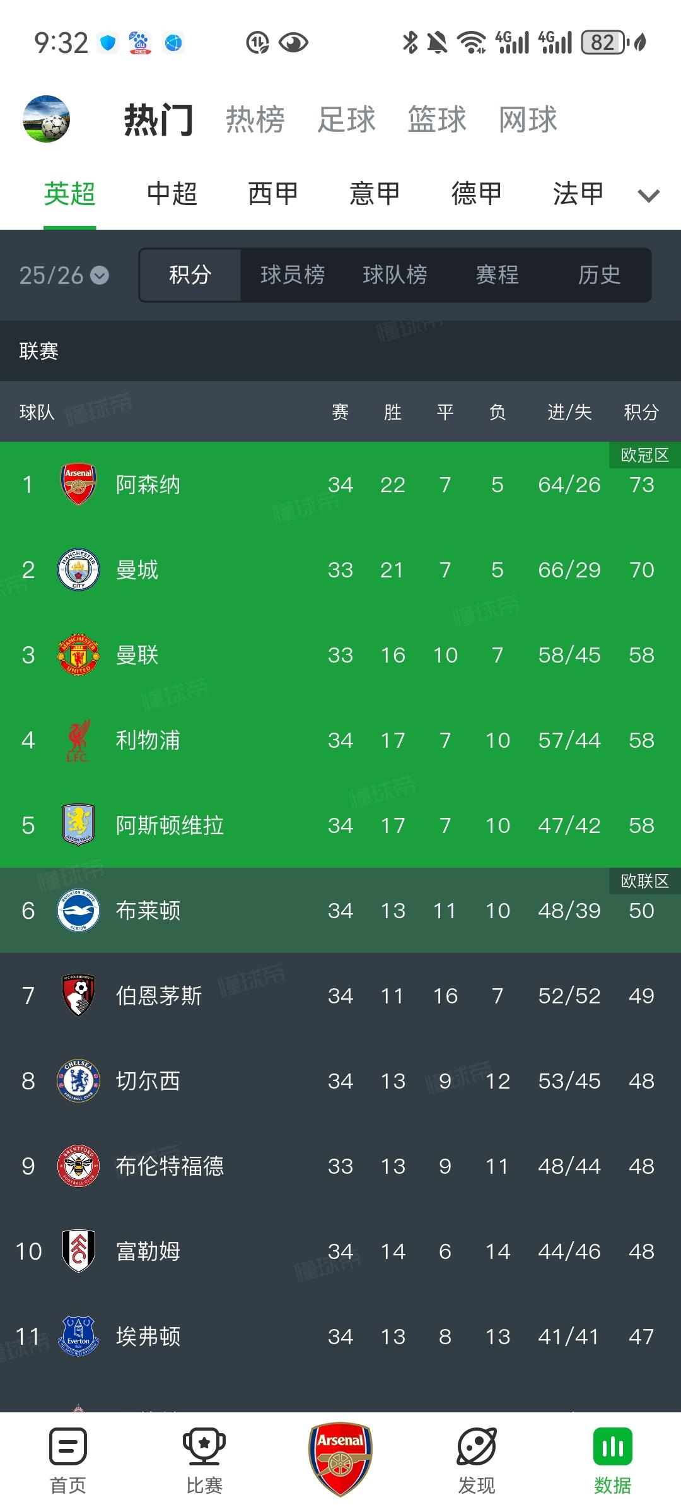This screenshot has width=681, height=1507.
Task: Tap the Arsenal crest in bottom navigation
Action: pyautogui.click(x=340, y=1459)
